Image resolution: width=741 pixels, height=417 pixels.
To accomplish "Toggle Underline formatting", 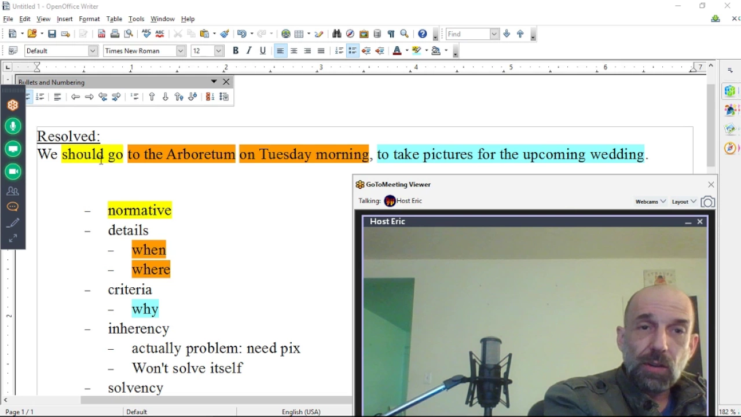I will pos(263,51).
